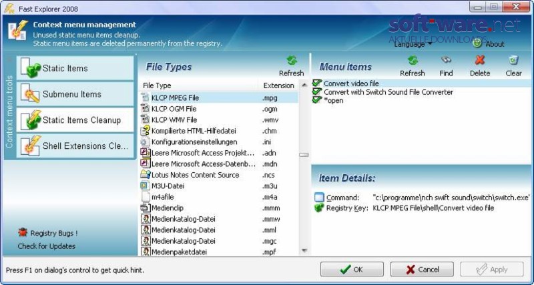The image size is (534, 285).
Task: Click the KLCP MPEG File icon
Action: coord(146,97)
